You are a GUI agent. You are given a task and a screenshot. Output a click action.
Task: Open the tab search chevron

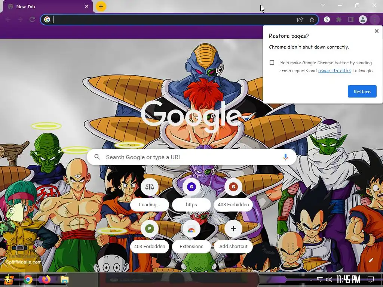pos(323,5)
